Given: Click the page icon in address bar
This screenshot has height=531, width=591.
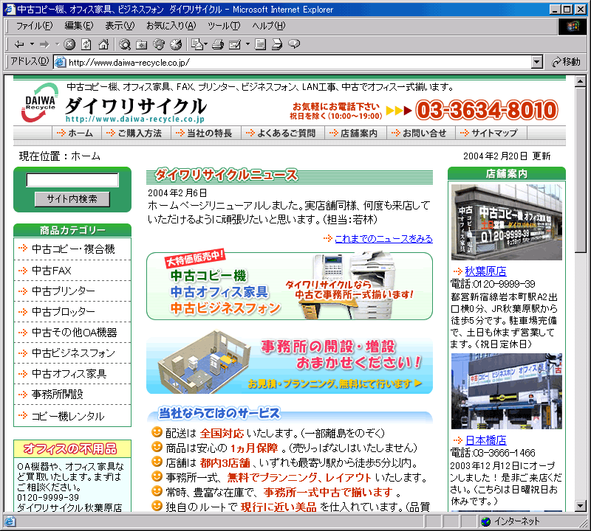Looking at the screenshot, I should point(61,62).
